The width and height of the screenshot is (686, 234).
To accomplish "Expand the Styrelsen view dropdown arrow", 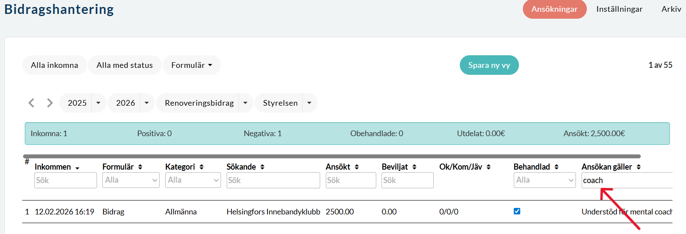I will point(309,103).
